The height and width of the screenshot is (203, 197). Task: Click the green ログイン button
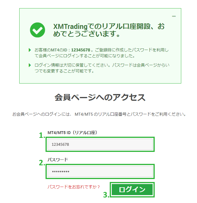click(x=132, y=190)
